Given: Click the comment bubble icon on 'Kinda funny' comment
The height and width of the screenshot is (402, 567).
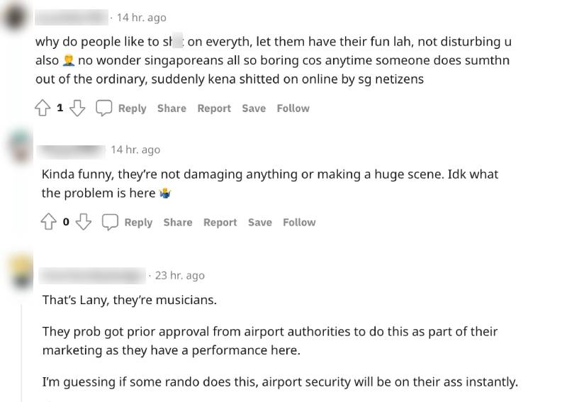Looking at the screenshot, I should 110,222.
